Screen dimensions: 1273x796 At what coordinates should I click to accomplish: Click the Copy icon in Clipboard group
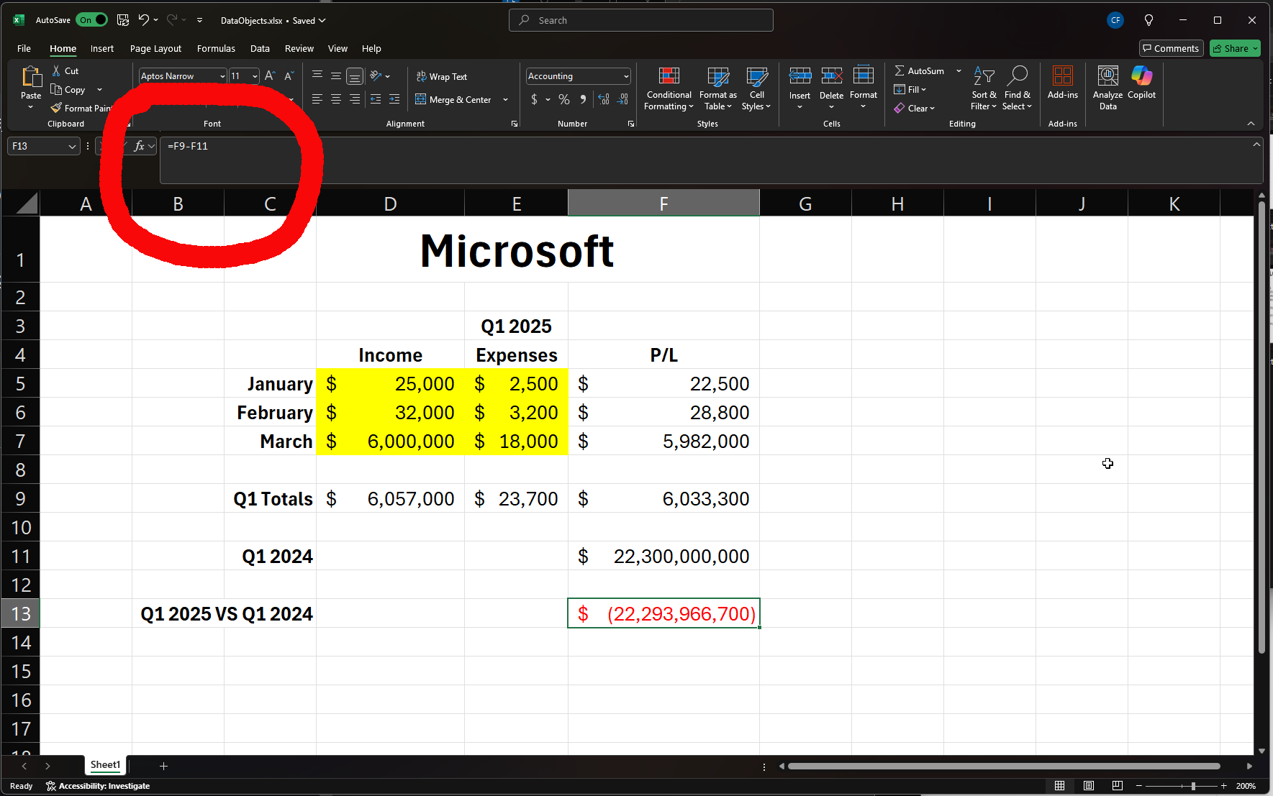[57, 89]
